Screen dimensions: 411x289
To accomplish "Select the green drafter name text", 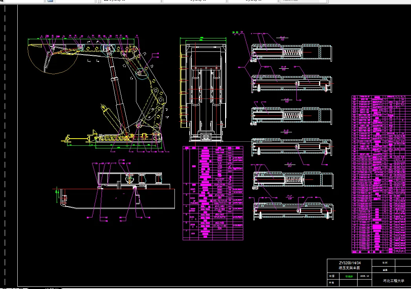I will (x=349, y=276).
